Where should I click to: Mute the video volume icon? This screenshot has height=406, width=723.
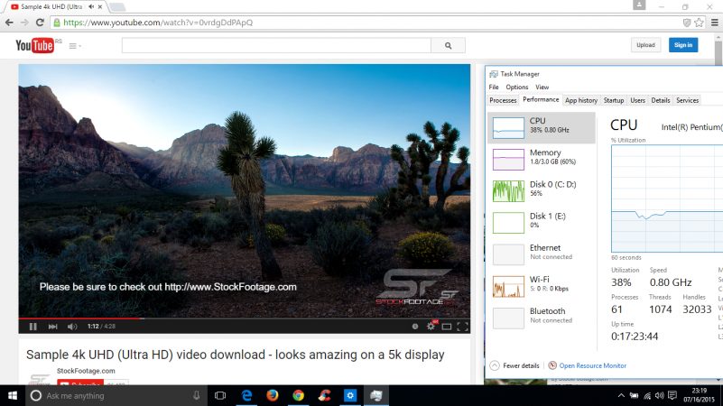point(72,327)
